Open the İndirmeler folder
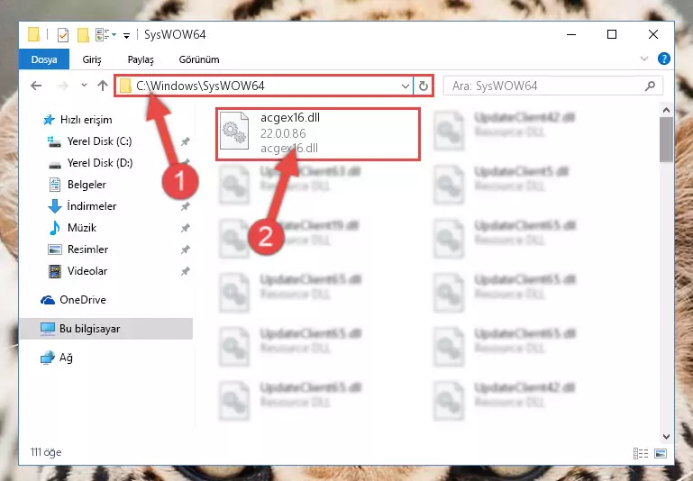693x481 pixels. tap(92, 206)
